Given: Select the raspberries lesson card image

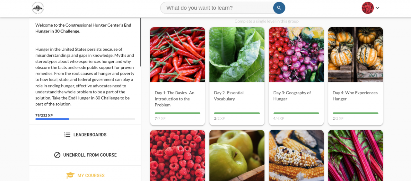Looking at the screenshot, I should click(178, 156).
